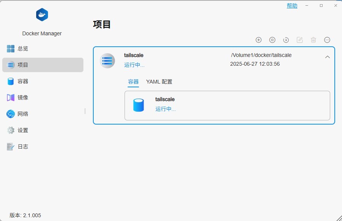342x221 pixels.
Task: View the 日志 logs page
Action: pos(43,147)
